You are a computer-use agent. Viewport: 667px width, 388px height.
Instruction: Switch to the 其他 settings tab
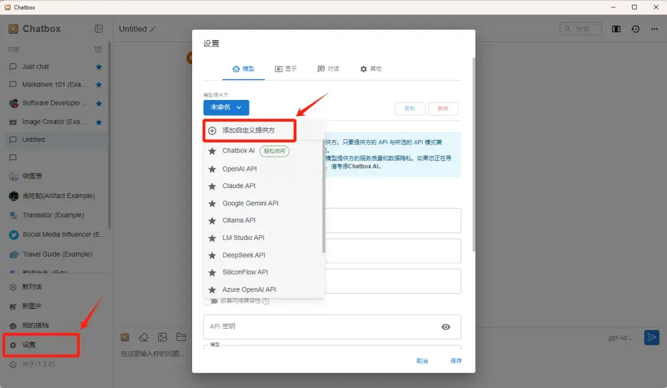[371, 69]
